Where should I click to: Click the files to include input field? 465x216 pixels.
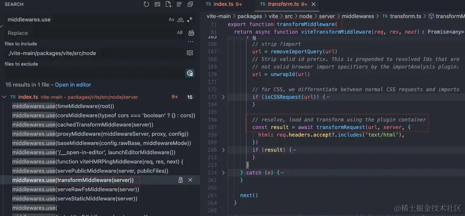click(x=94, y=53)
